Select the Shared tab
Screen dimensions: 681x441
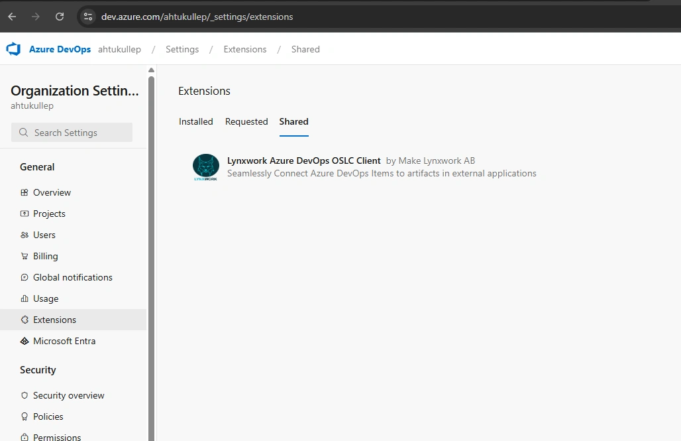tap(293, 122)
